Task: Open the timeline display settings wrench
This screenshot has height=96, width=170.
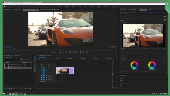Action: 50,59
